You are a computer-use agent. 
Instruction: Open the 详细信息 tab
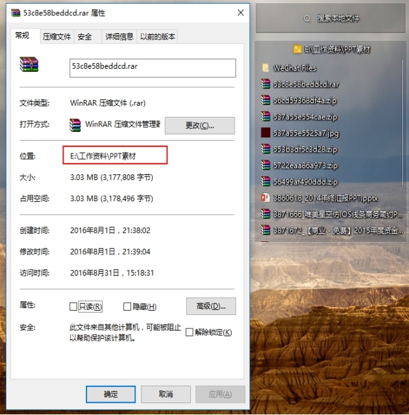pyautogui.click(x=119, y=37)
